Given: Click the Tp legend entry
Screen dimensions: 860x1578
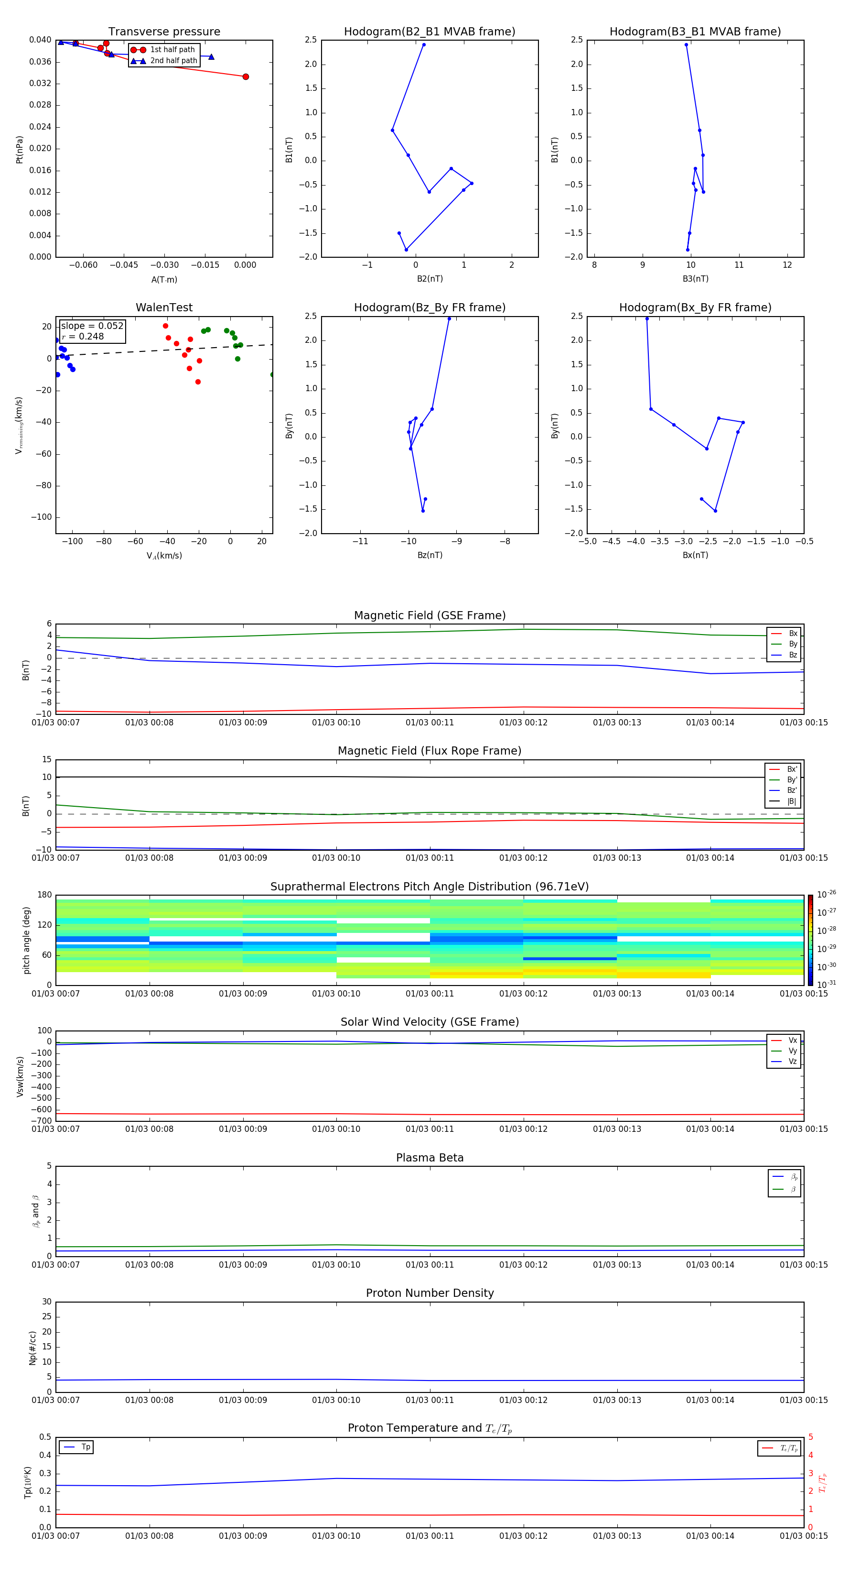Looking at the screenshot, I should 77,1447.
